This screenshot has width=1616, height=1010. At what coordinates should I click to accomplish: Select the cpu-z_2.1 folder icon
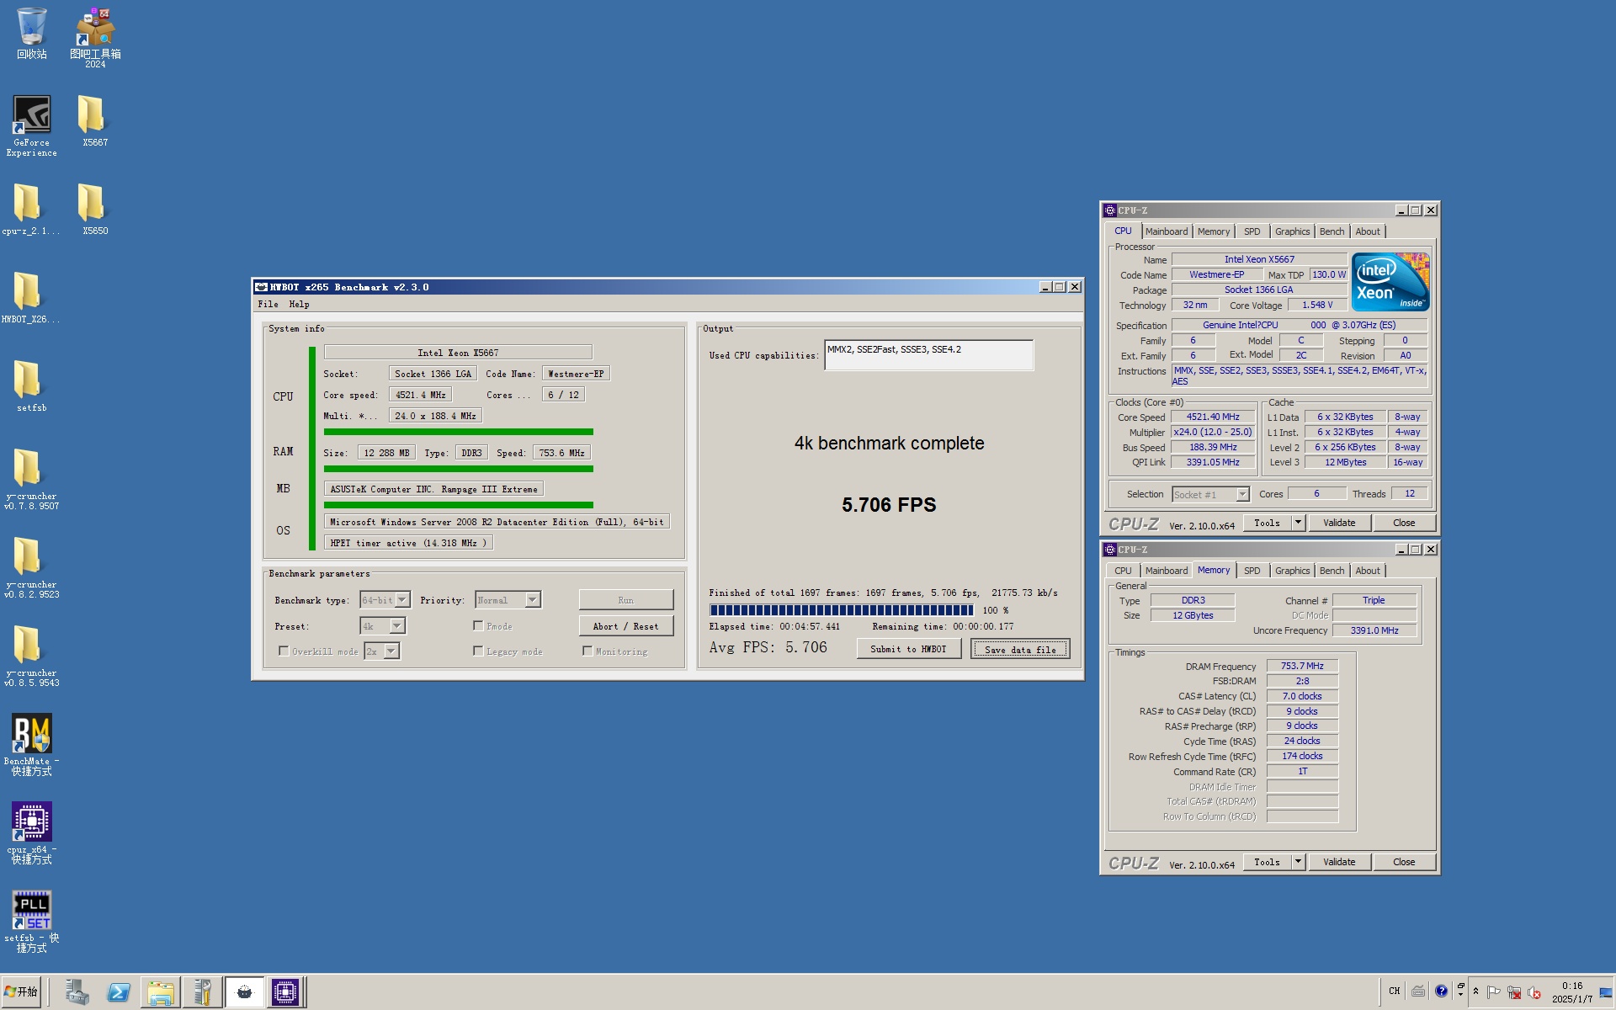click(x=30, y=210)
